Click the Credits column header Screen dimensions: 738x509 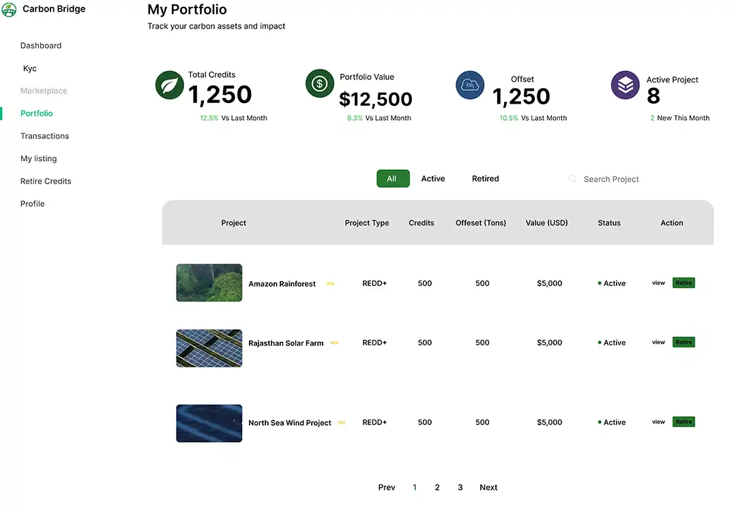pyautogui.click(x=422, y=222)
